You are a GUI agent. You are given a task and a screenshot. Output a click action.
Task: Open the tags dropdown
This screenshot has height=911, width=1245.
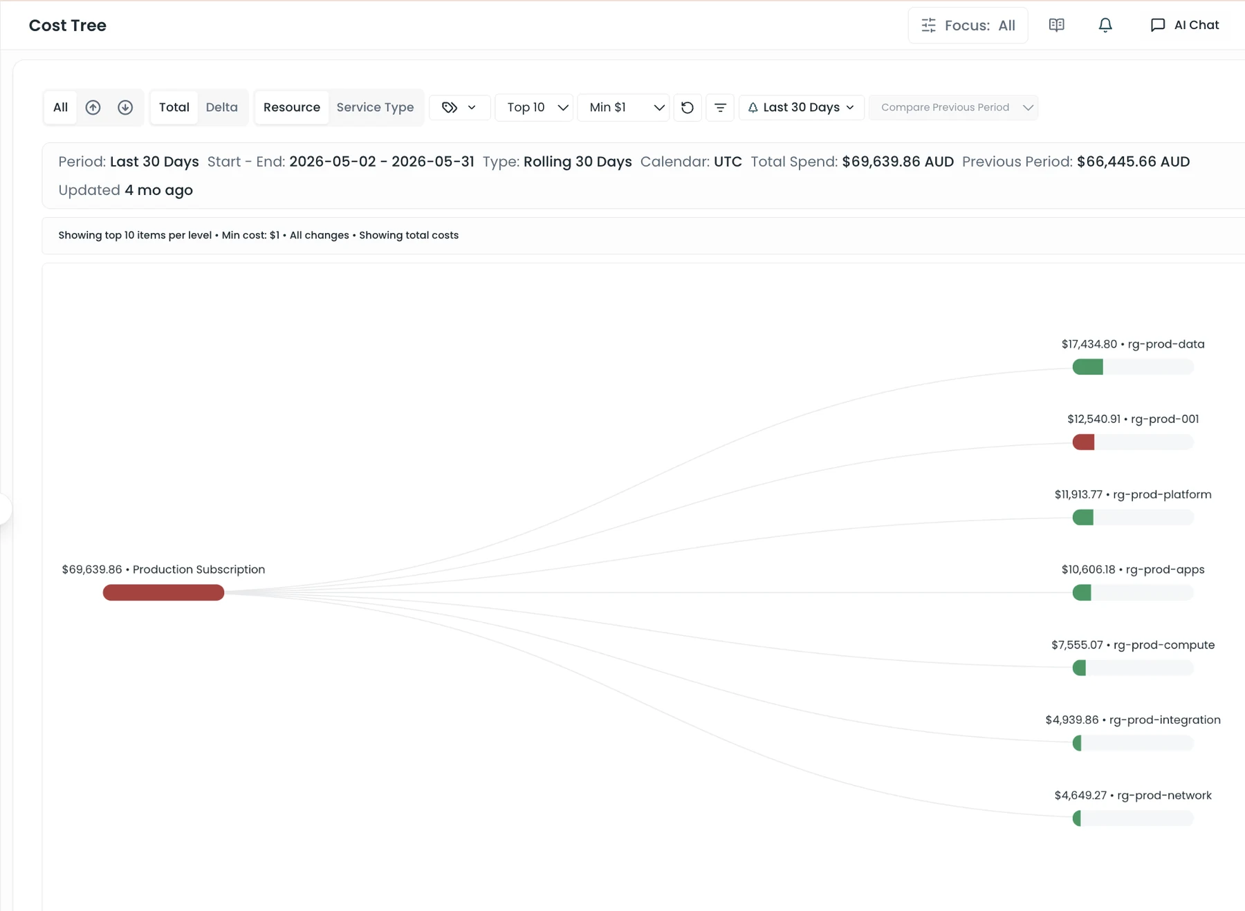tap(460, 107)
